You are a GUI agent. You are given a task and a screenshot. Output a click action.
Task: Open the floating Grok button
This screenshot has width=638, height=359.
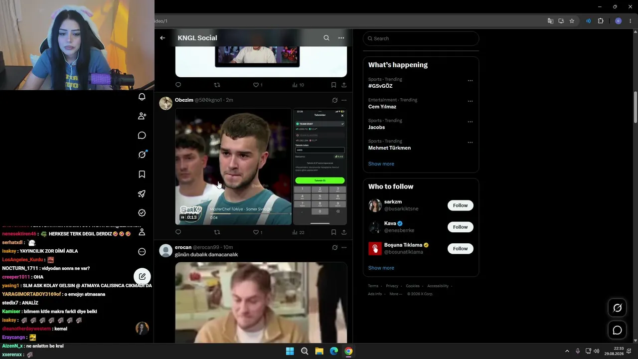click(617, 308)
